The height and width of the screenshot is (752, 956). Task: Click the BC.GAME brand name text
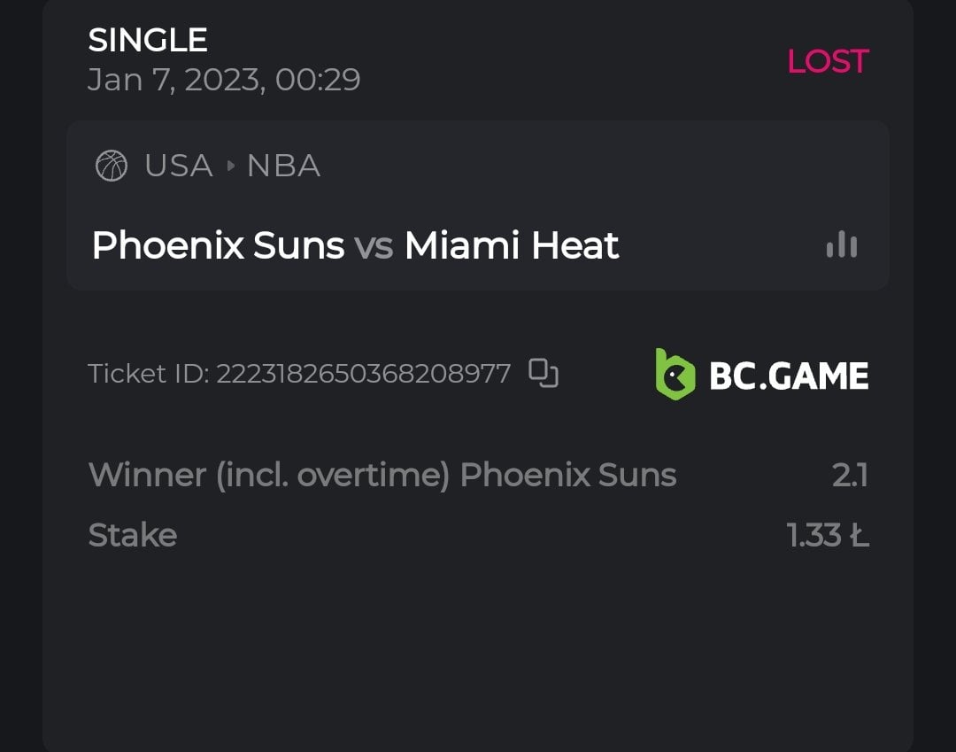pos(789,376)
